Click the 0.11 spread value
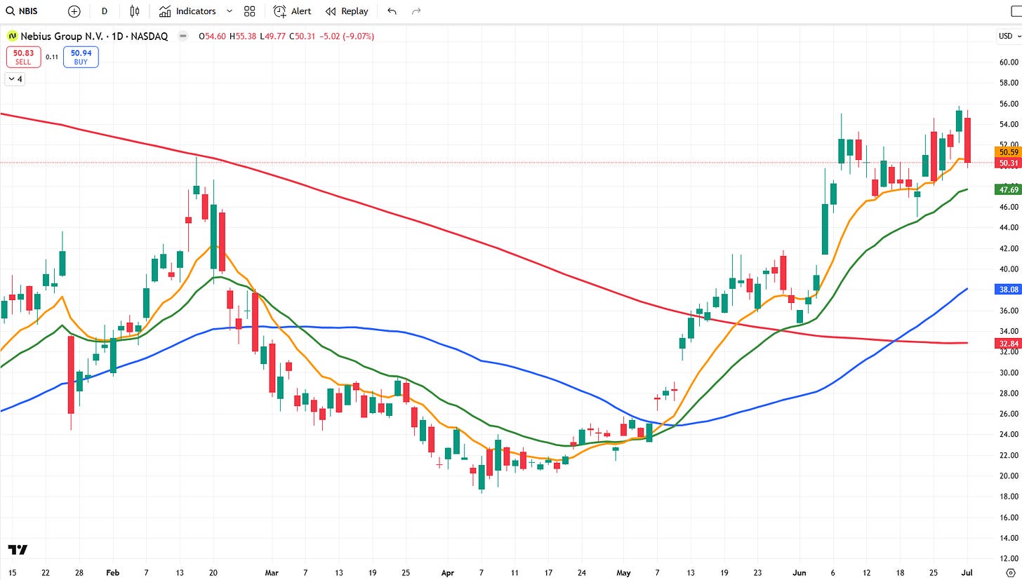 click(52, 57)
